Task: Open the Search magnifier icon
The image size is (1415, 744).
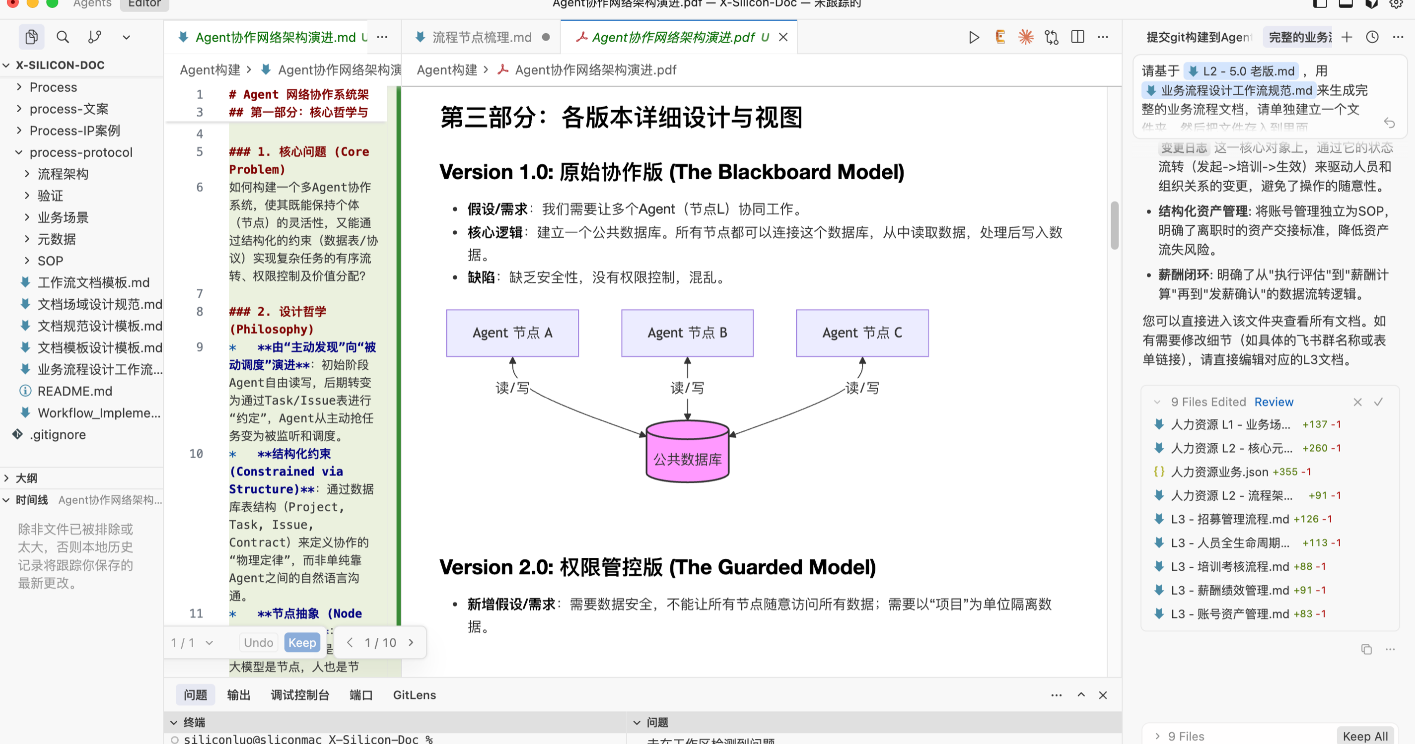Action: pyautogui.click(x=63, y=37)
